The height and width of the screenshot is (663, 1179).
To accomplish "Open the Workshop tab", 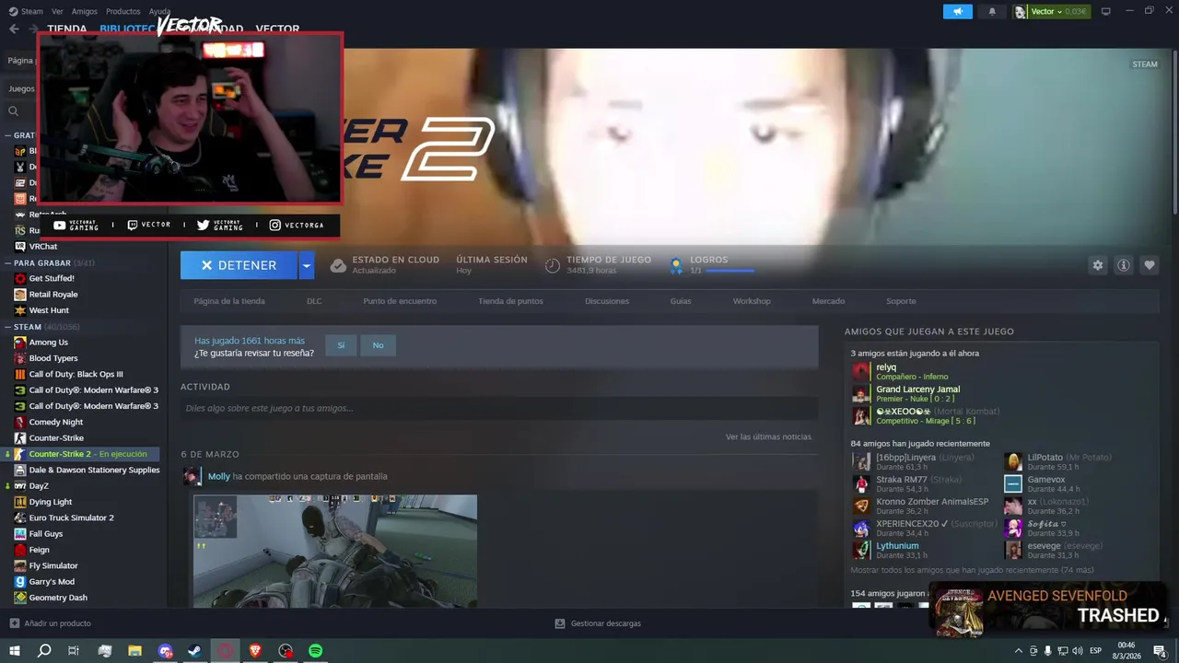I will [x=752, y=301].
